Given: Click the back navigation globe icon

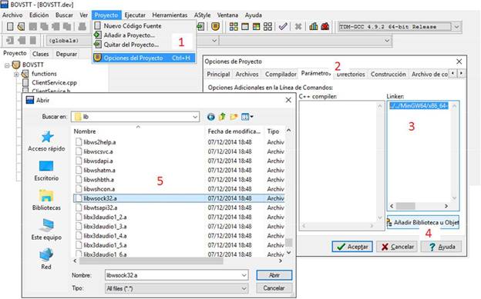Looking at the screenshot, I should coord(210,117).
